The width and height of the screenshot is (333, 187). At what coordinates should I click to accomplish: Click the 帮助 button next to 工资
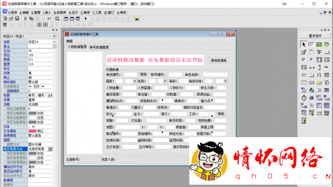[x=221, y=114]
